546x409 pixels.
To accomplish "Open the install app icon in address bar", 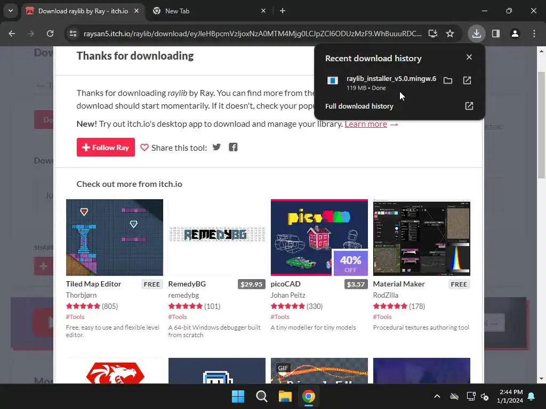I will [x=433, y=34].
